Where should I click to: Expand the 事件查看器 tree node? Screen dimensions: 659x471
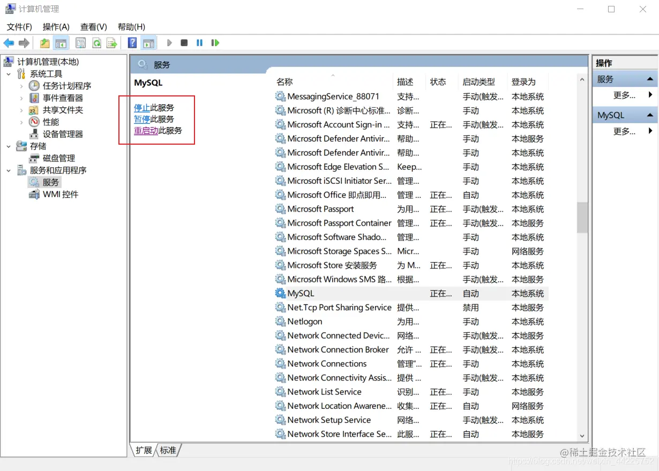point(21,98)
